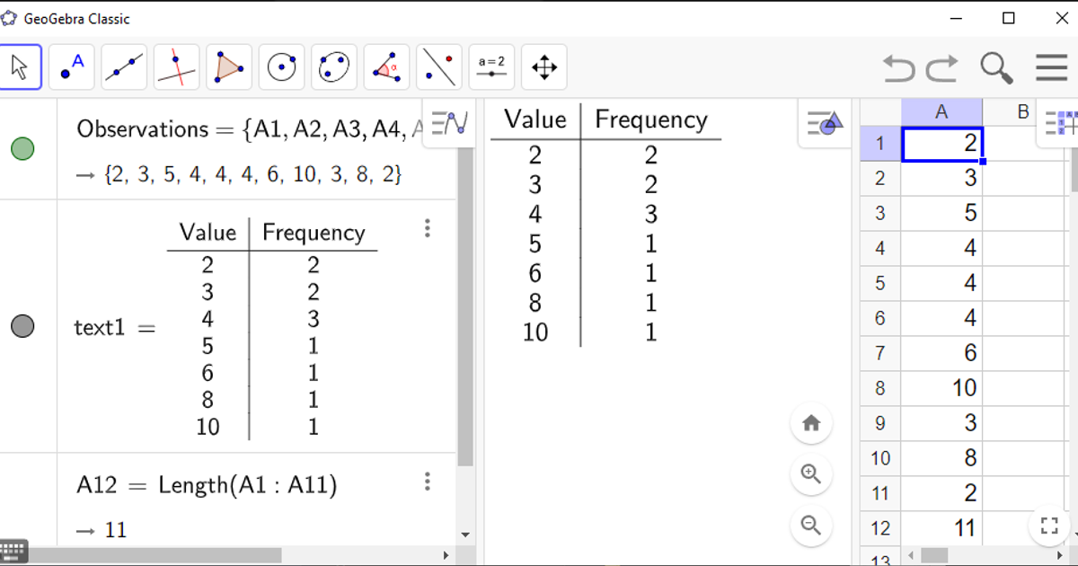Select the Move arrow tool
Image resolution: width=1078 pixels, height=566 pixels.
point(21,67)
